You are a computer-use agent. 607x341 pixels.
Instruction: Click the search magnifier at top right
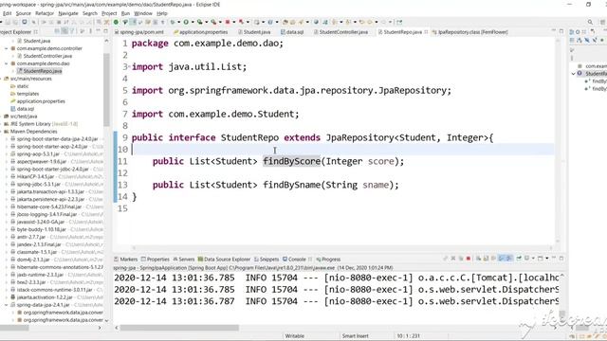coord(590,22)
